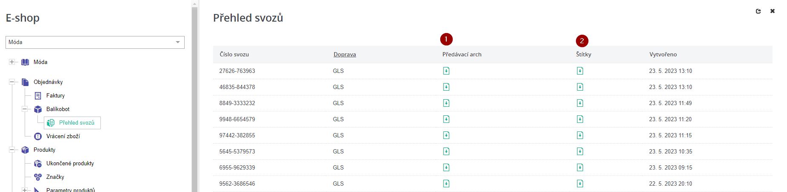Download labels for pickup 46835-844378
Image resolution: width=787 pixels, height=192 pixels.
coord(579,87)
